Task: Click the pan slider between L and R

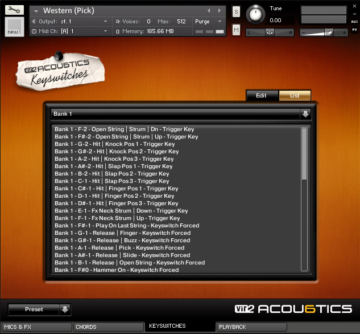Action: coord(270,32)
